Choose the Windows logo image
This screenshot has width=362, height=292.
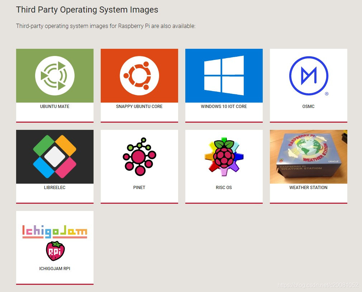(224, 76)
